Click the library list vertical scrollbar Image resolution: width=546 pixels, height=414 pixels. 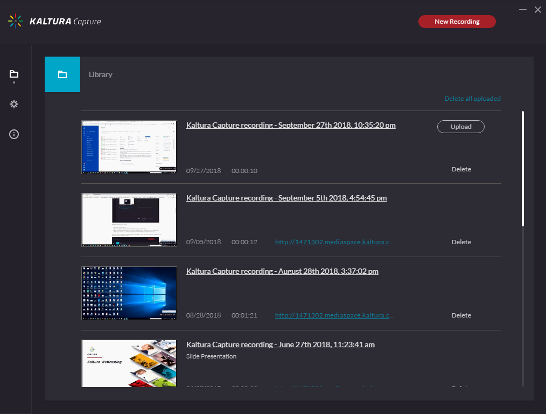click(x=523, y=169)
